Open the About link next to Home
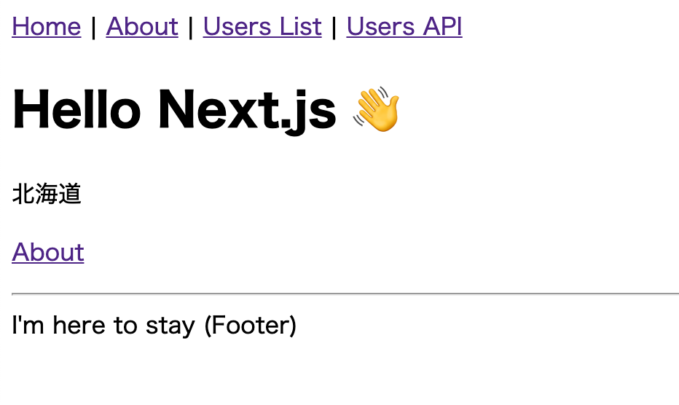 pyautogui.click(x=142, y=27)
